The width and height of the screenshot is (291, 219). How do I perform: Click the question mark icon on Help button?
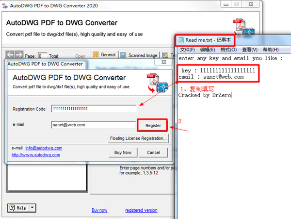[x=12, y=208]
